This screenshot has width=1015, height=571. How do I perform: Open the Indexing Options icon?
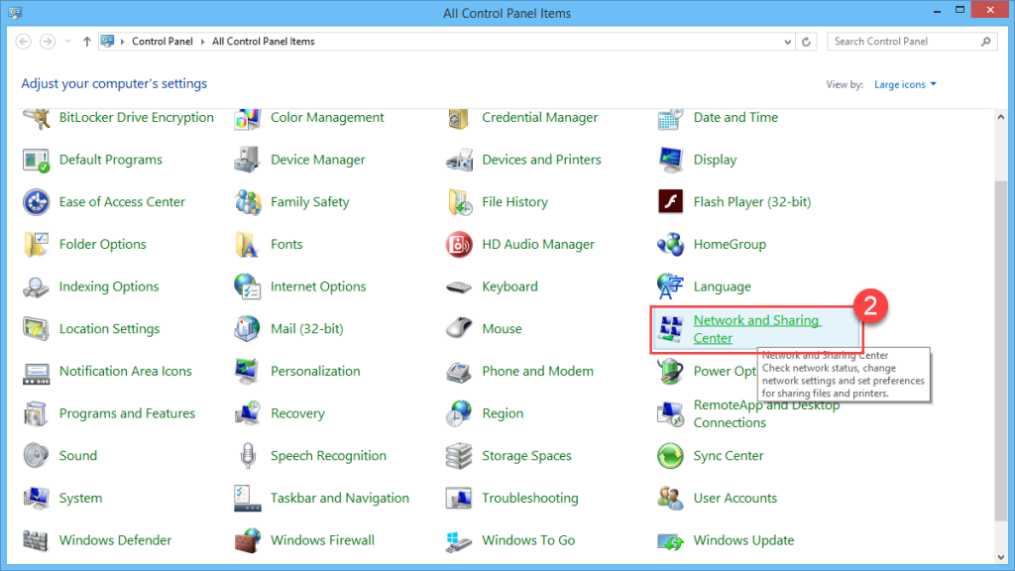tap(37, 286)
